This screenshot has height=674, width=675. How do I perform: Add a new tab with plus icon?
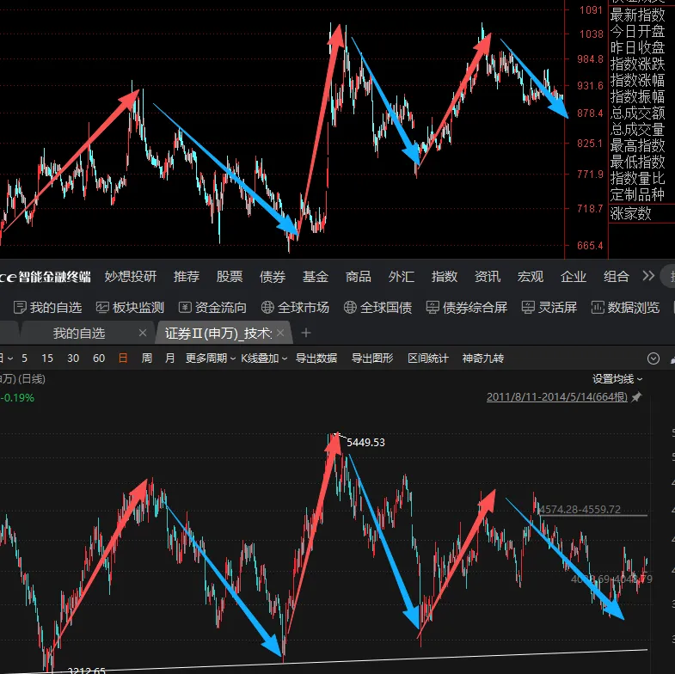pyautogui.click(x=306, y=333)
